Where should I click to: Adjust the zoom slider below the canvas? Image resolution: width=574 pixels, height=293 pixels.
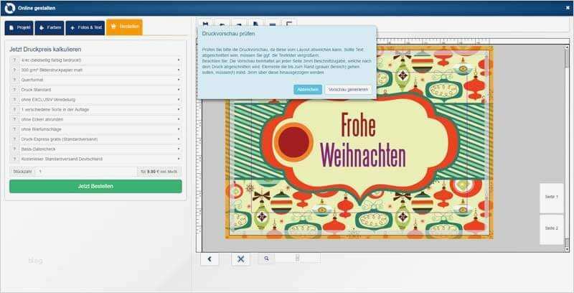click(297, 259)
